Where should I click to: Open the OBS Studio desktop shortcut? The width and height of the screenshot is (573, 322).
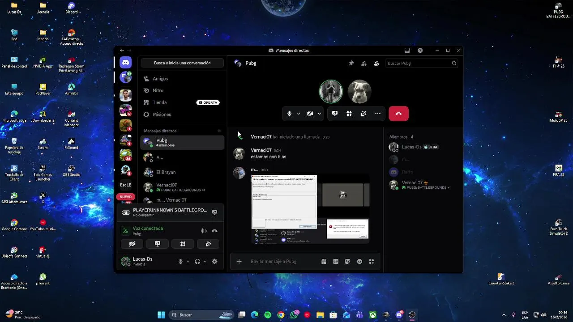72,171
